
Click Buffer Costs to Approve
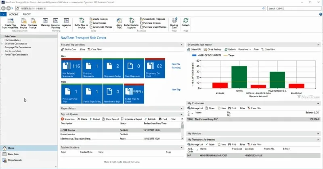pos(131,23)
